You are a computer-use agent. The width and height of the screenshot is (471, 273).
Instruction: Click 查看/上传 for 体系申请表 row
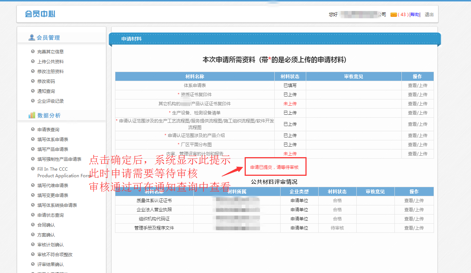click(x=418, y=86)
